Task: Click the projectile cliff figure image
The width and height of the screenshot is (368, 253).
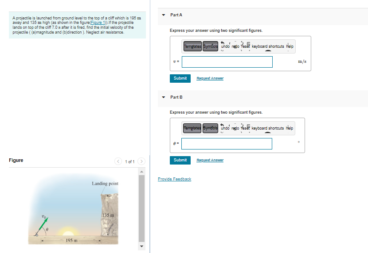Action: 73,209
